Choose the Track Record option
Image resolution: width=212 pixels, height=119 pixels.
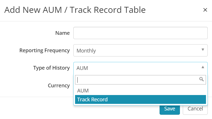[140, 100]
